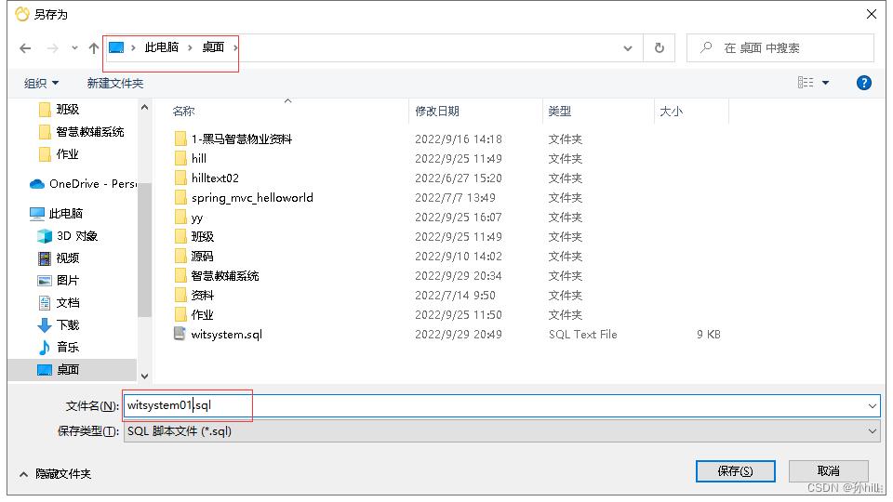Open help with the question mark icon
Screen dimensions: 893x502
click(863, 83)
